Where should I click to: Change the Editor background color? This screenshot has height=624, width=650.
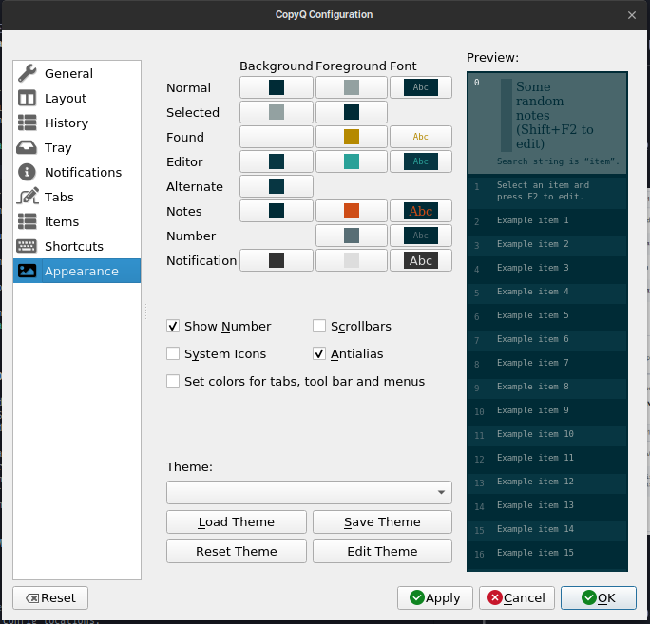pos(277,161)
